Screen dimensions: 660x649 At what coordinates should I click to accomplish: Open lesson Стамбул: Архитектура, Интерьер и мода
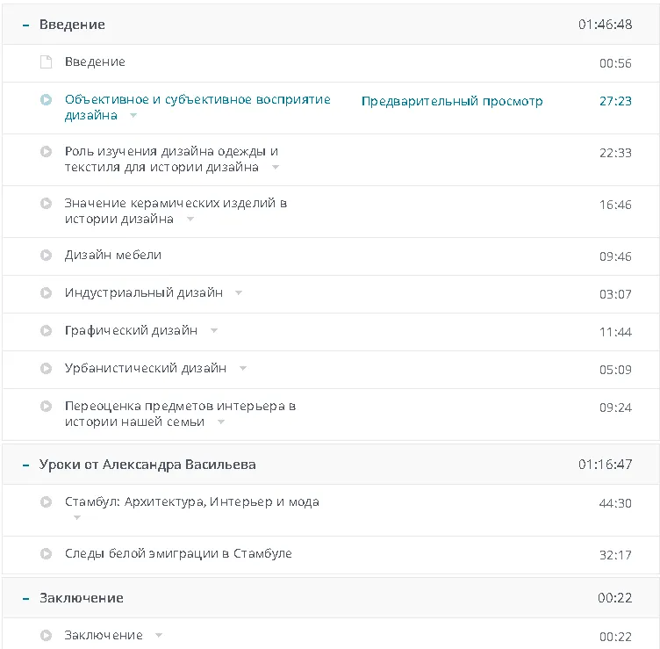(x=191, y=502)
